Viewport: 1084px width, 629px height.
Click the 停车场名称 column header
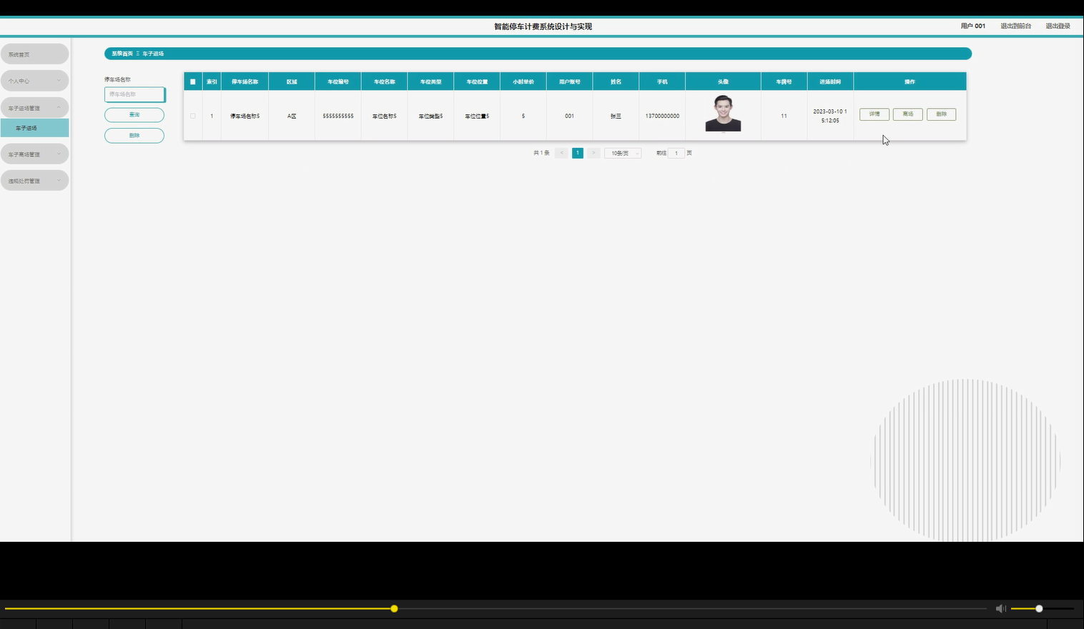(x=245, y=81)
